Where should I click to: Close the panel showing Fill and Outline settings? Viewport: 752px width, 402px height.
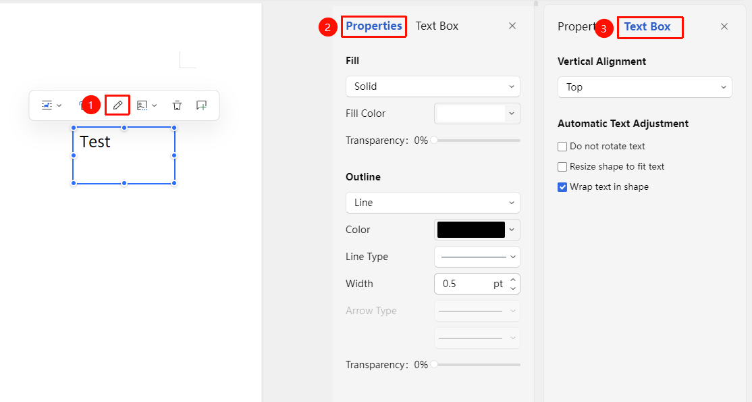coord(512,26)
